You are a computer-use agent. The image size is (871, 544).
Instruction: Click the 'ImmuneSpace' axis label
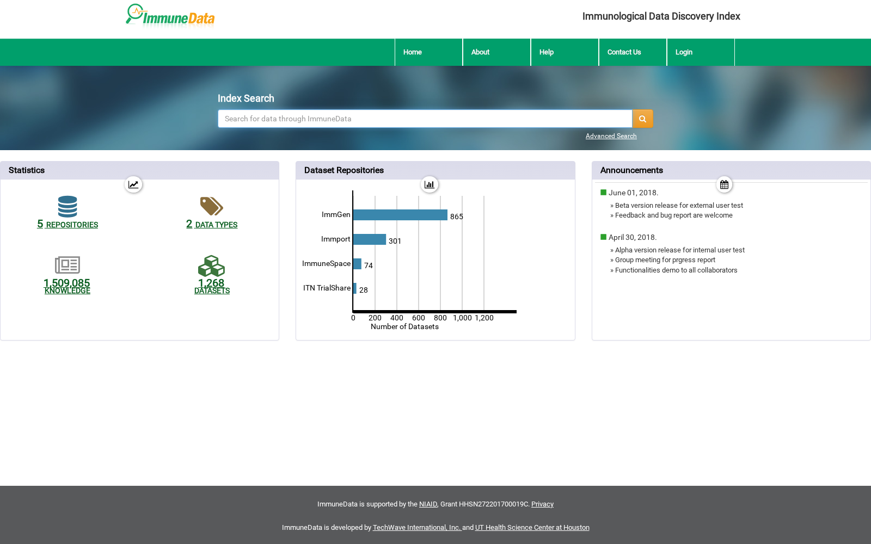click(327, 263)
